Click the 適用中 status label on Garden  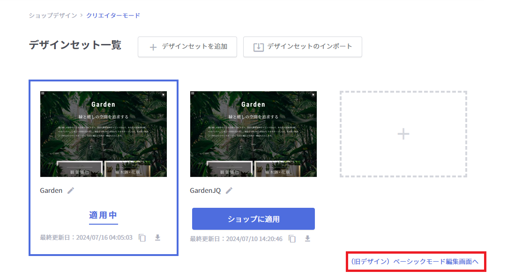tap(103, 215)
